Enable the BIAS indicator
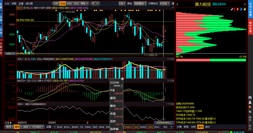Screen dimensions: 253x133 (x=60, y=127)
